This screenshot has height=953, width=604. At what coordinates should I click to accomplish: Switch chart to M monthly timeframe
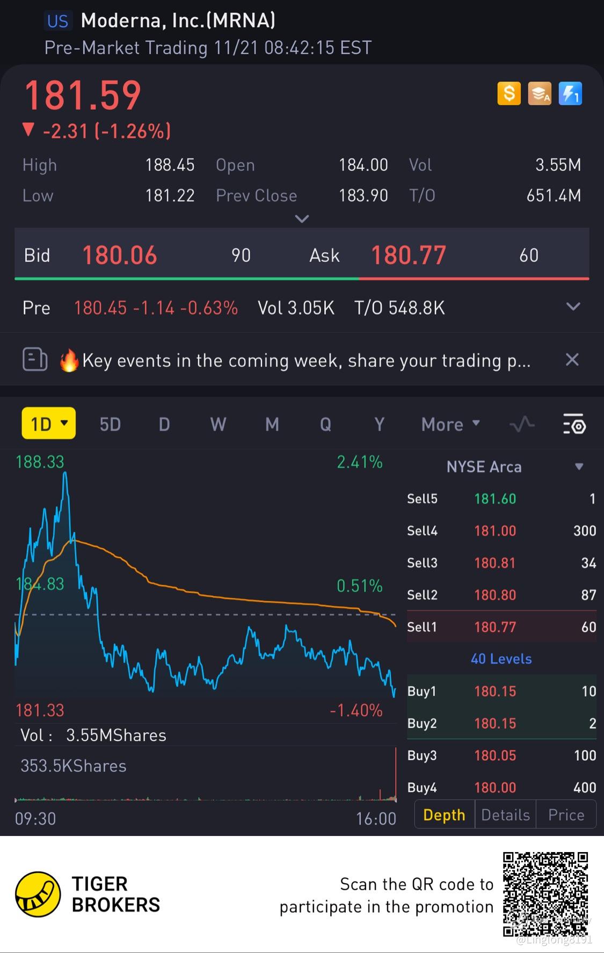[272, 425]
